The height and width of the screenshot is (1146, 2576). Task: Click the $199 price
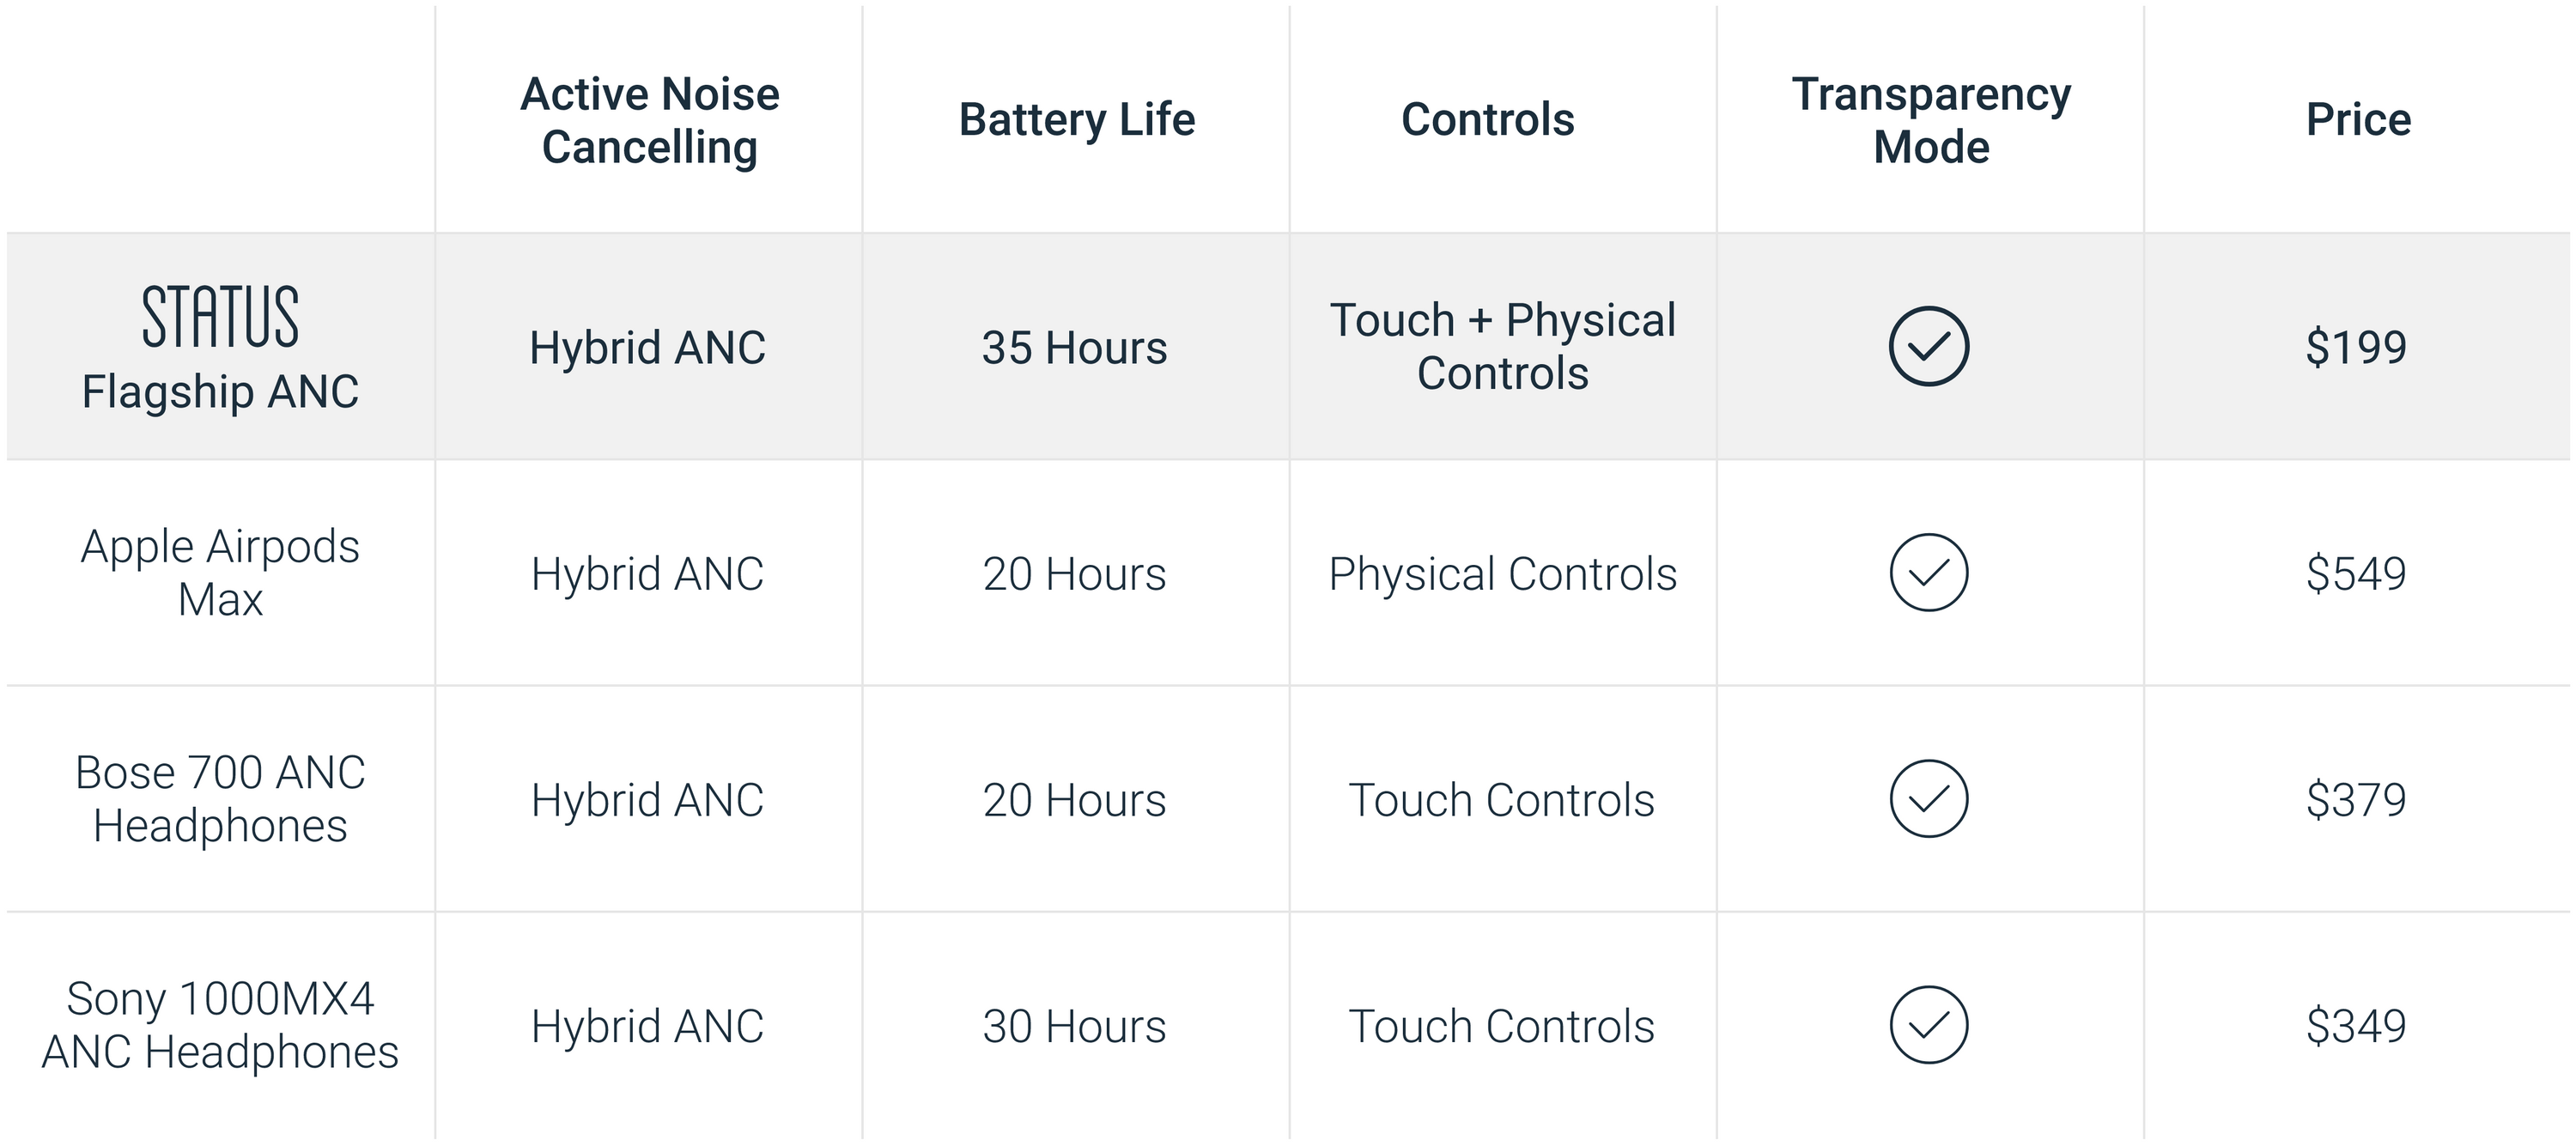click(2355, 347)
